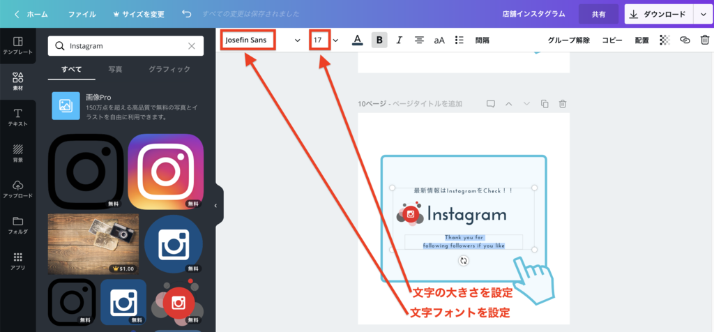The height and width of the screenshot is (332, 714).
Task: Open the アプリ apps panel
Action: [17, 261]
